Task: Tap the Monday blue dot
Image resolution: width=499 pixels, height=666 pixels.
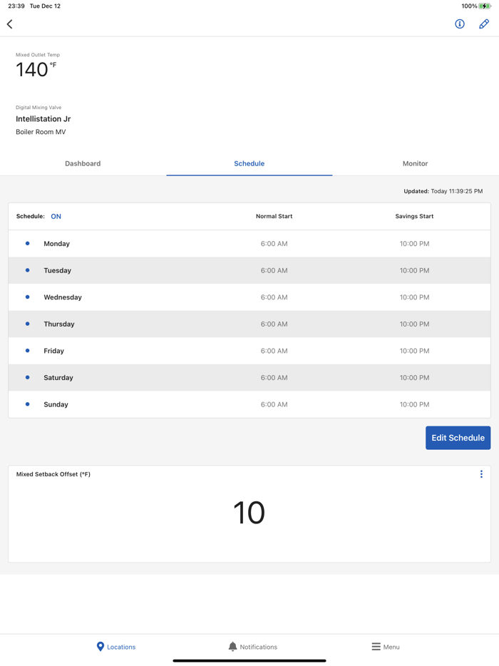Action: point(28,243)
